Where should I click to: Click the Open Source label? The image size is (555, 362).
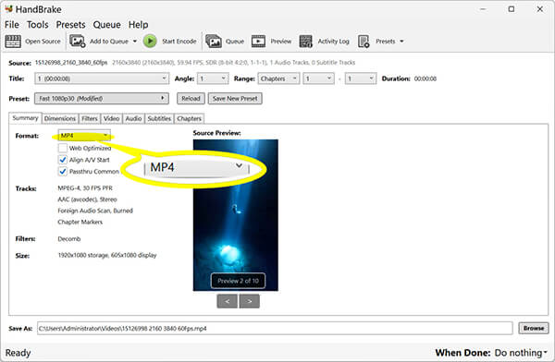pos(43,42)
